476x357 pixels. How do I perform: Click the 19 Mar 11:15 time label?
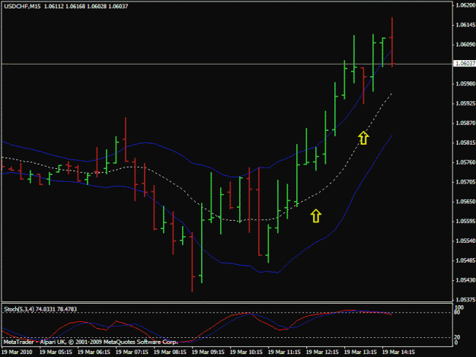(284, 352)
